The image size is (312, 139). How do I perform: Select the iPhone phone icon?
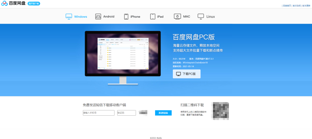[x=126, y=17]
